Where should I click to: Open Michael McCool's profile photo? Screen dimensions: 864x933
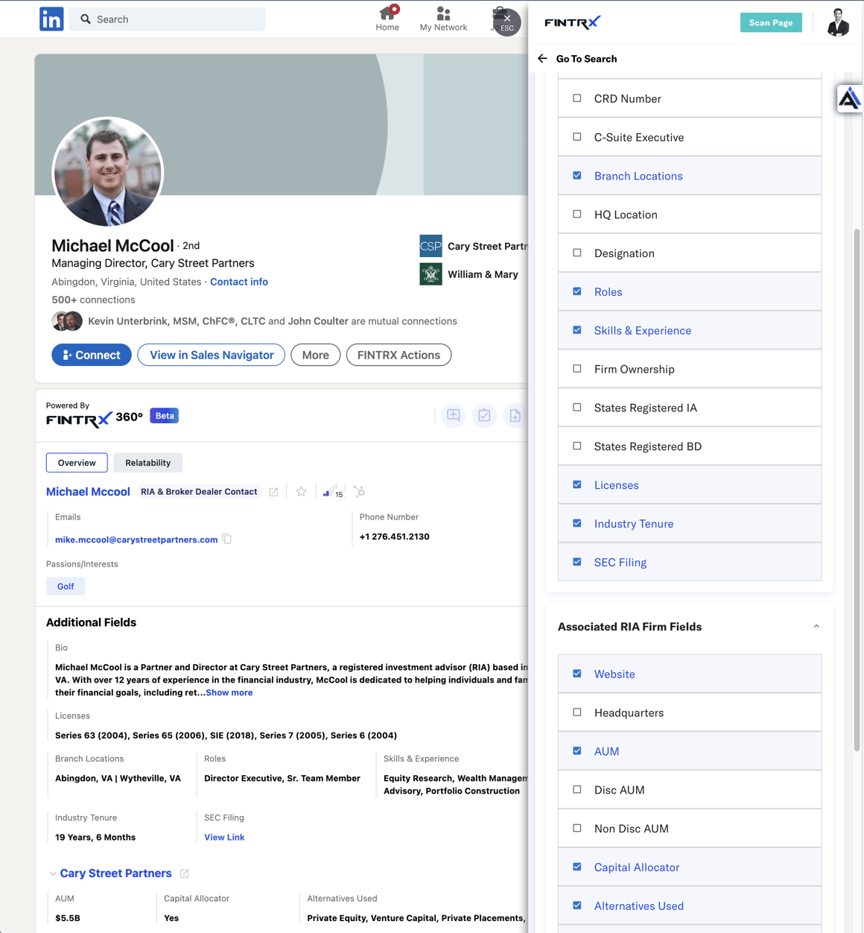point(107,171)
